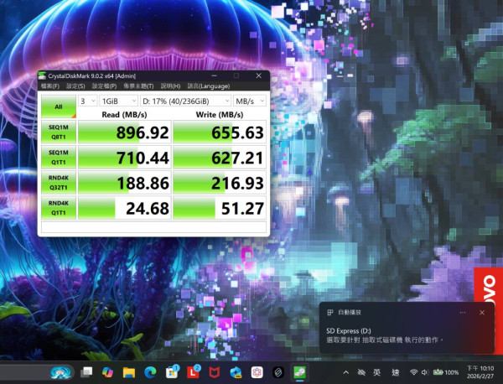This screenshot has width=503, height=384.
Task: Click the volume speaker tray icon
Action: click(x=425, y=372)
